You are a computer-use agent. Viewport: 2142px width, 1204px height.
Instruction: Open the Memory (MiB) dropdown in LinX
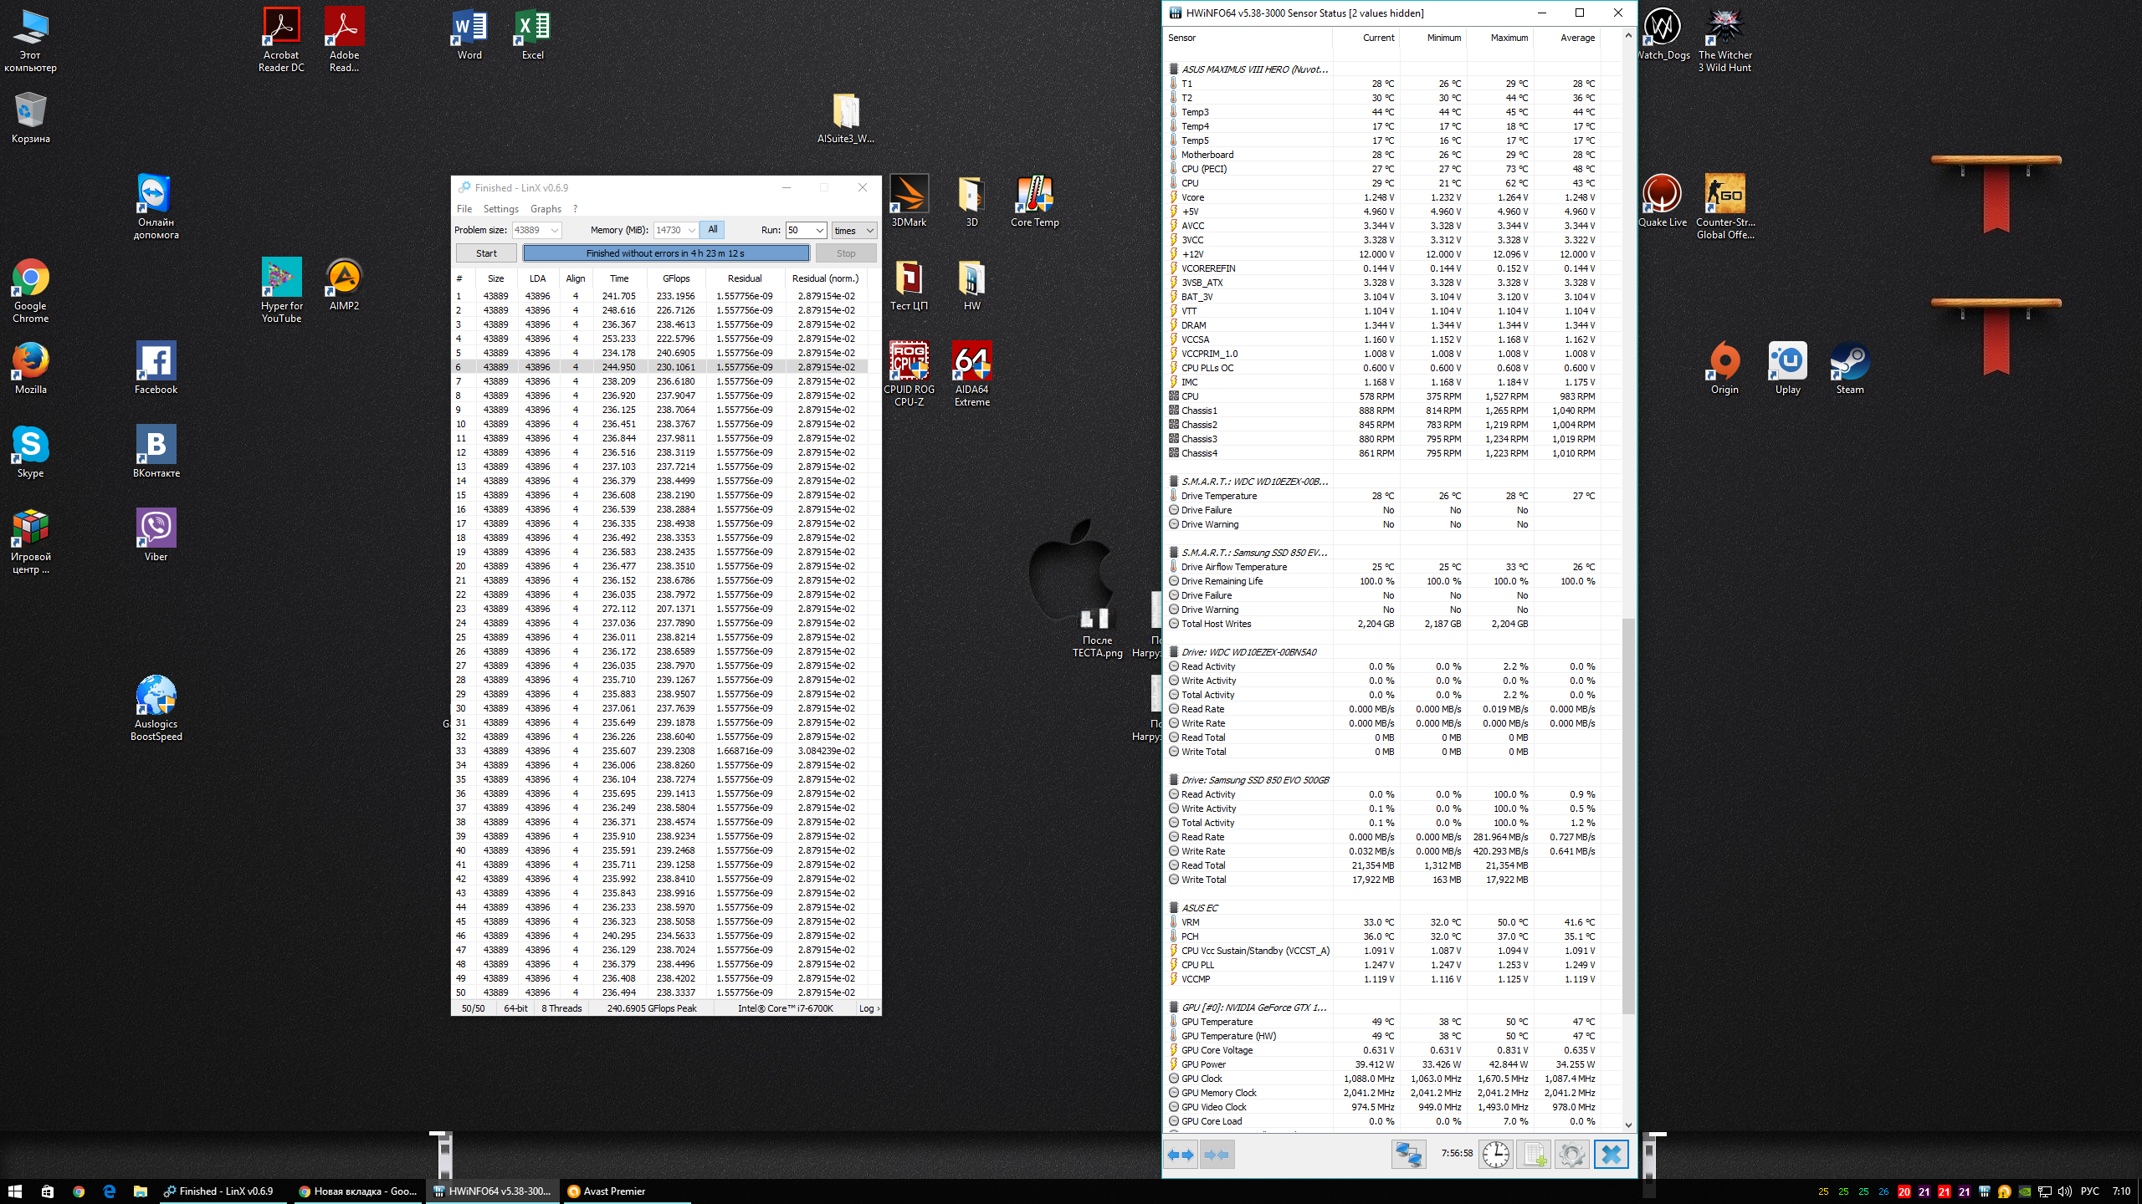coord(691,230)
